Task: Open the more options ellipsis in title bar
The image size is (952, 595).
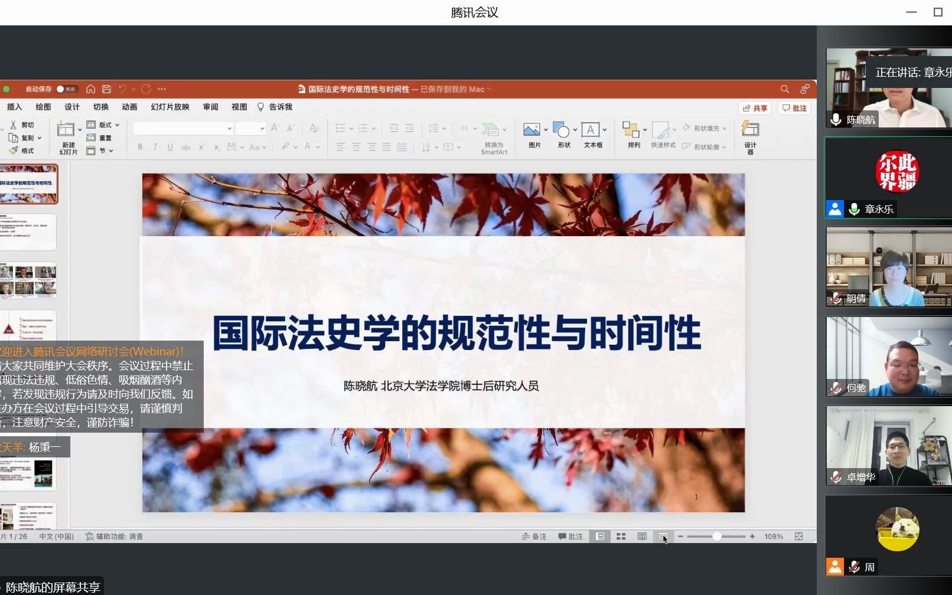Action: pyautogui.click(x=162, y=89)
